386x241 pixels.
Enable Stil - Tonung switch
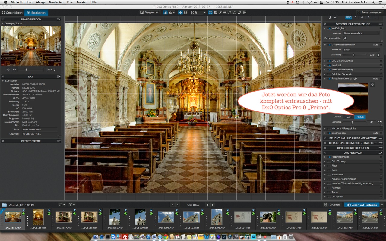(328, 161)
